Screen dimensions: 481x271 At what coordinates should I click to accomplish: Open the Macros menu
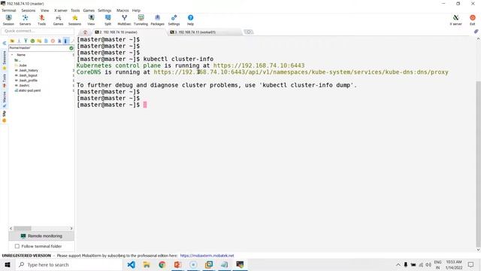[x=123, y=11]
